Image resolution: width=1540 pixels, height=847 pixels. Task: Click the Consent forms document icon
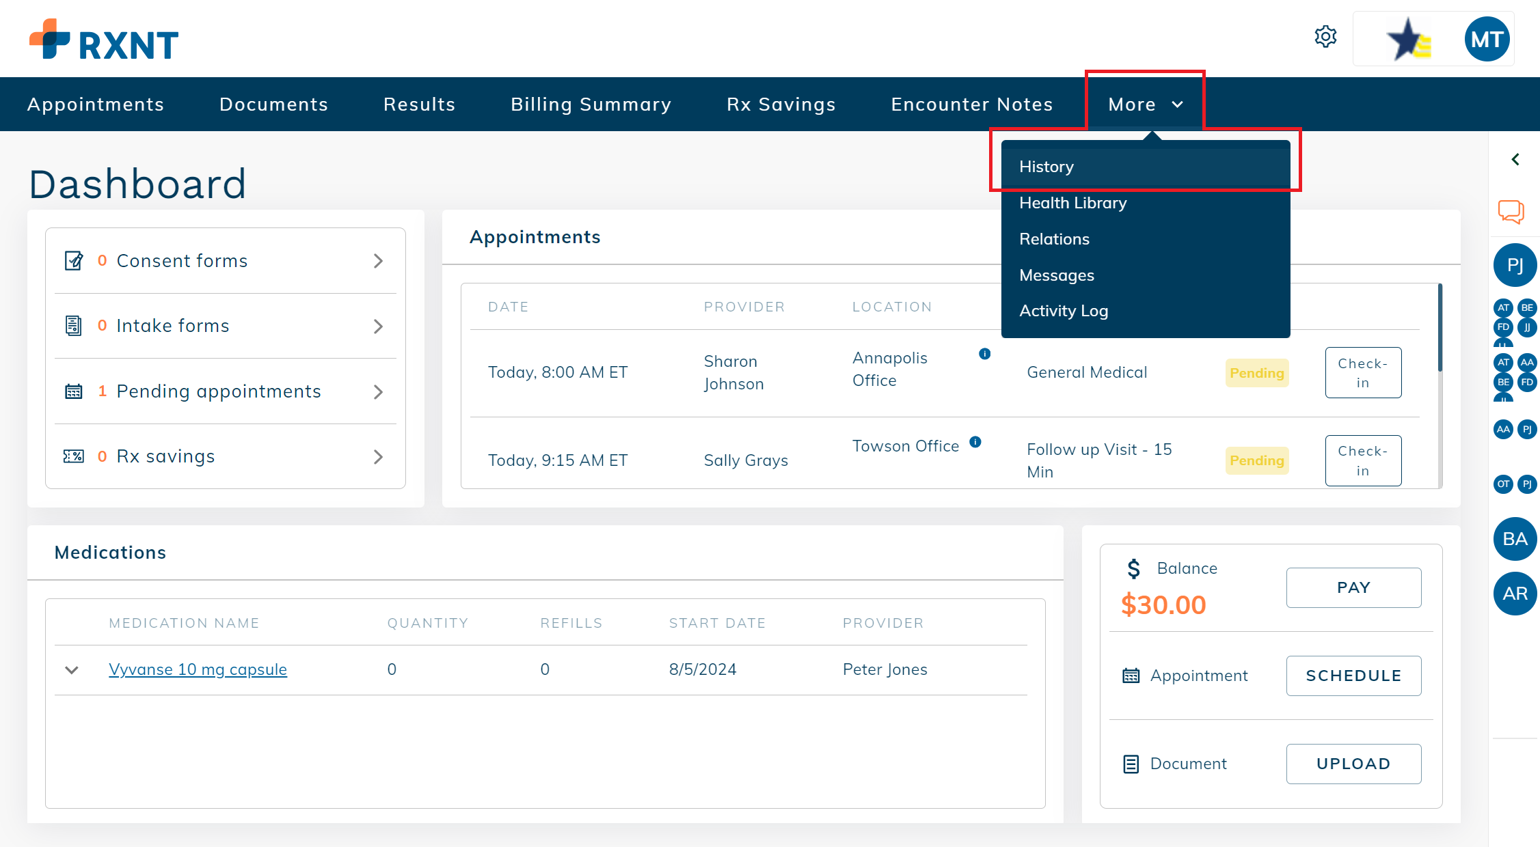(x=74, y=261)
